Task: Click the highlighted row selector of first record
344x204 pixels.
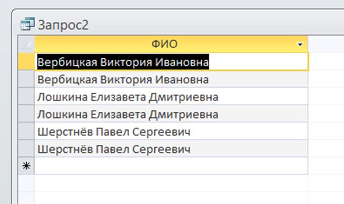Action: [26, 62]
